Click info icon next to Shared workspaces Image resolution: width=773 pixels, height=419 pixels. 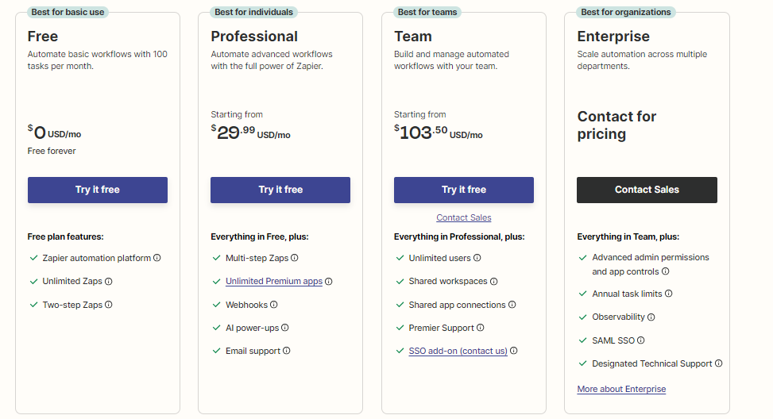coord(494,281)
